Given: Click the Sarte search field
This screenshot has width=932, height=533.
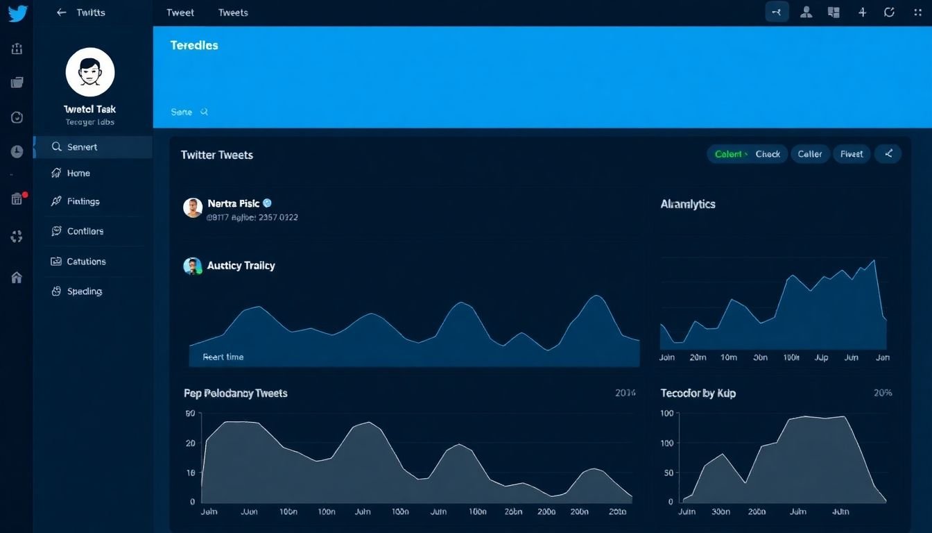Looking at the screenshot, I should (189, 112).
